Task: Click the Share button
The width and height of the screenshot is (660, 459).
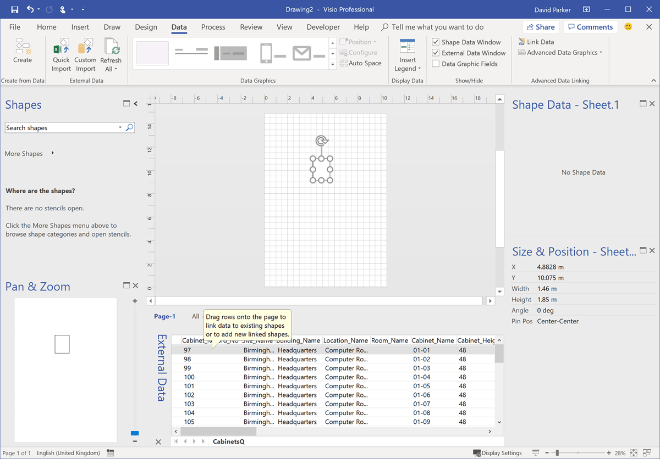Action: point(540,26)
